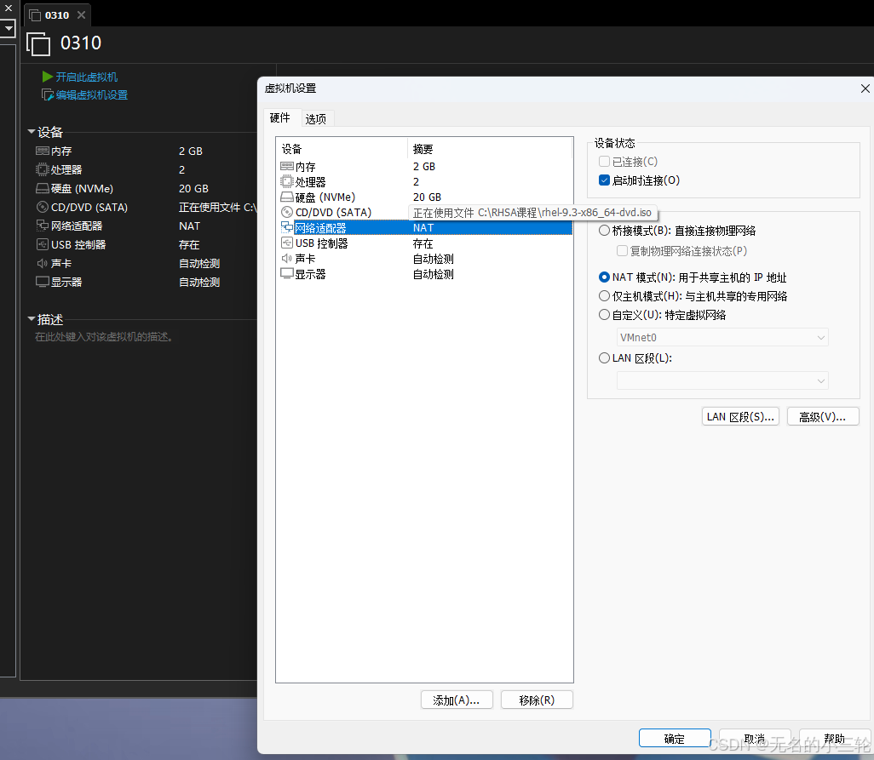The image size is (874, 760).
Task: Click 移除(R) button
Action: (537, 700)
